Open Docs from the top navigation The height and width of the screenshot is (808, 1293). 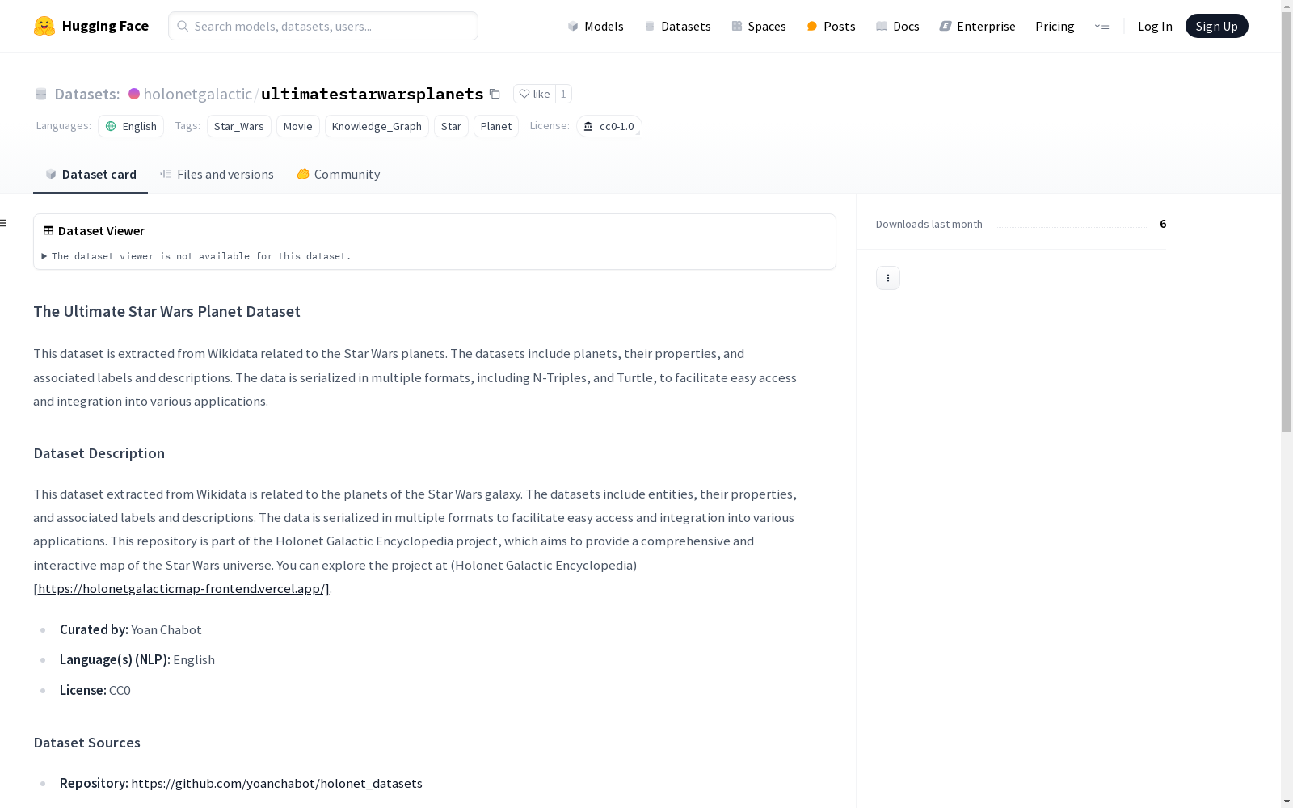pos(898,26)
